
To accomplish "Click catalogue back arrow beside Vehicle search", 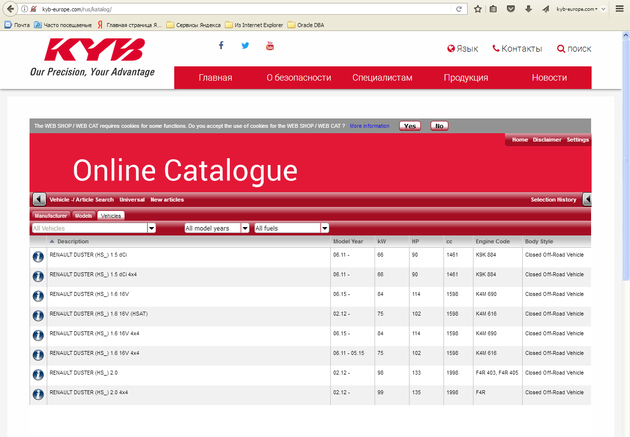I will pos(39,199).
